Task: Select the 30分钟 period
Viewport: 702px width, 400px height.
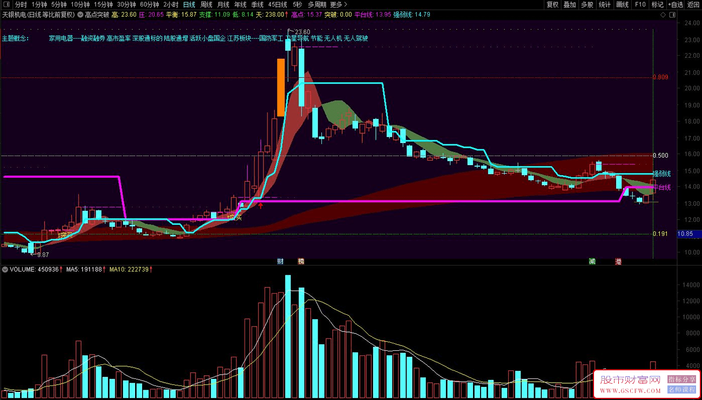Action: click(126, 4)
